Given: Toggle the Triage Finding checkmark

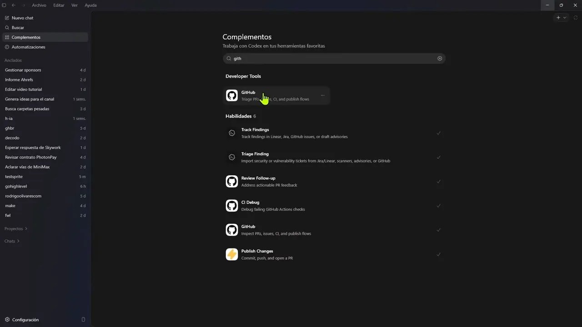Looking at the screenshot, I should (x=438, y=157).
